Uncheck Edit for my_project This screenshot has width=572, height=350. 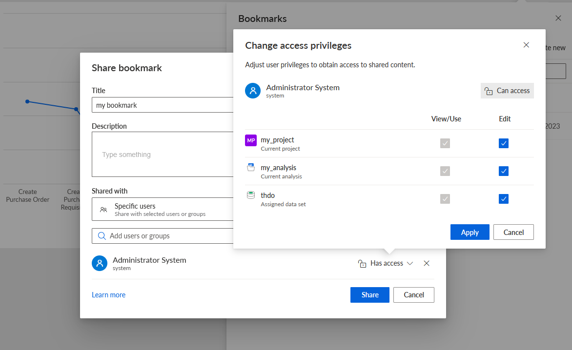[503, 143]
